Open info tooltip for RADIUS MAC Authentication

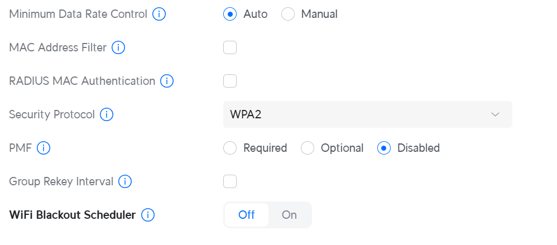[167, 81]
